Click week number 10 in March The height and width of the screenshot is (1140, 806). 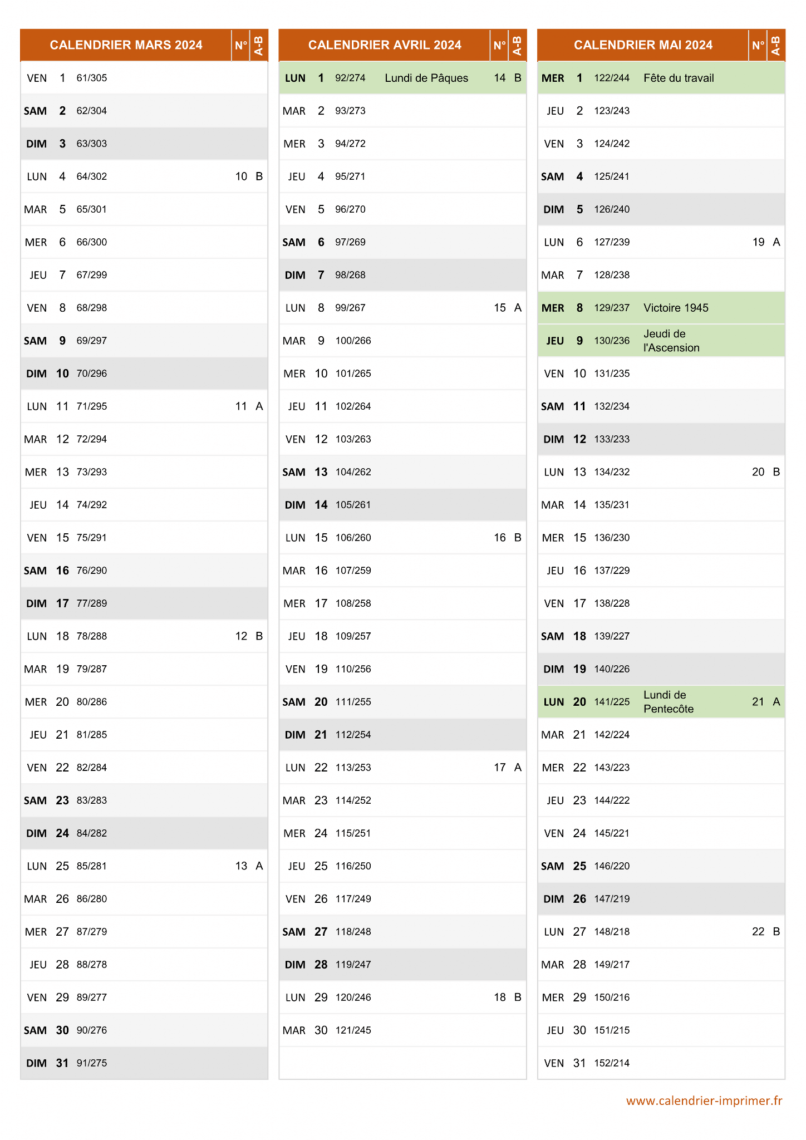[x=241, y=176]
